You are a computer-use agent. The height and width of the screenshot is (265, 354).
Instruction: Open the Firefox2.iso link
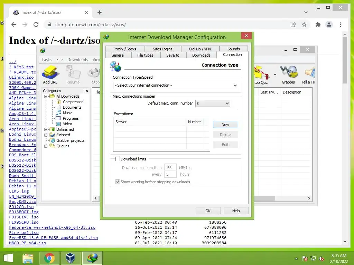point(24,233)
